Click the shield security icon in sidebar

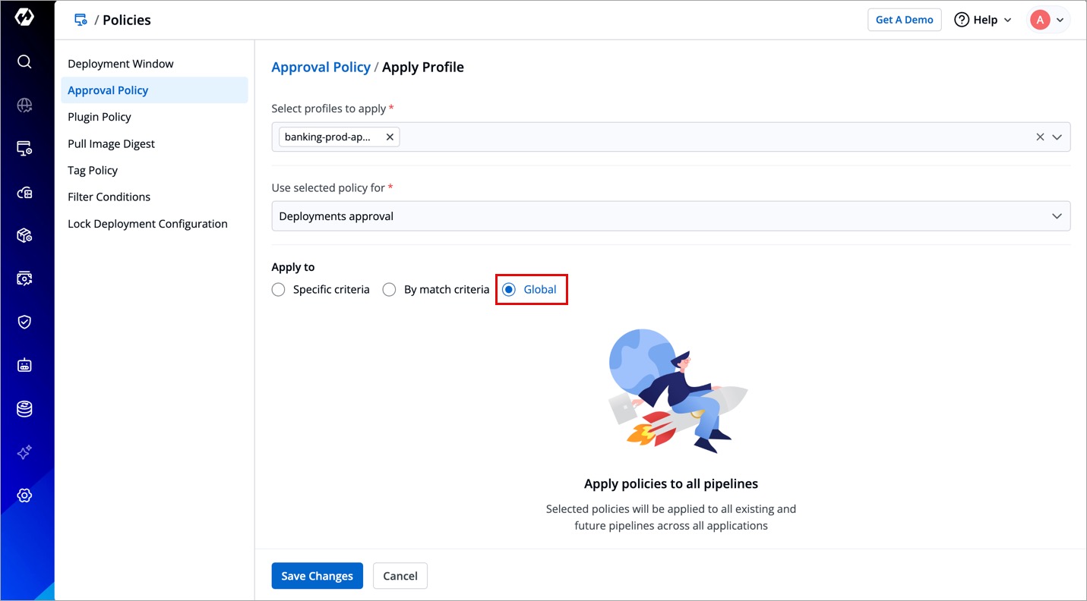(24, 322)
